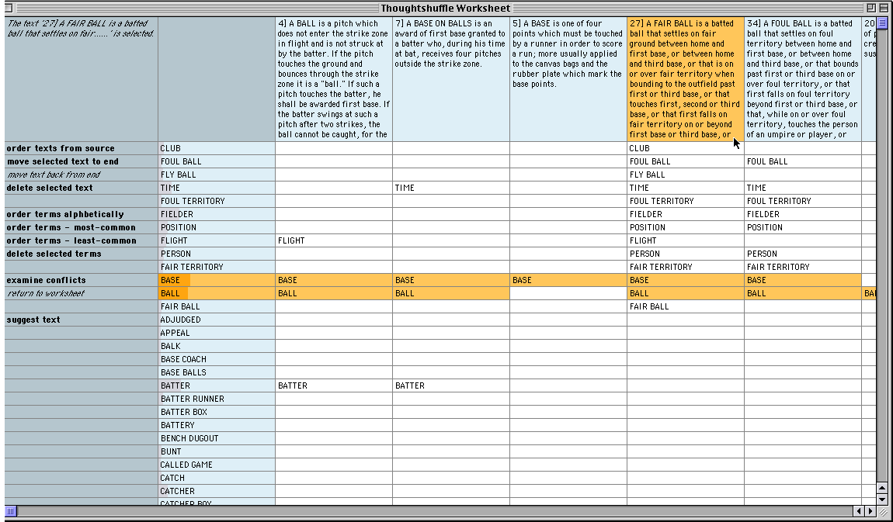The image size is (893, 522).
Task: Click the vertical scrollbar up arrow
Action: pyautogui.click(x=882, y=488)
